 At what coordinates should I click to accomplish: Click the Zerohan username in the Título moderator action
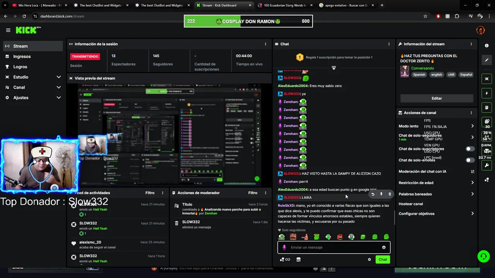[x=211, y=214]
